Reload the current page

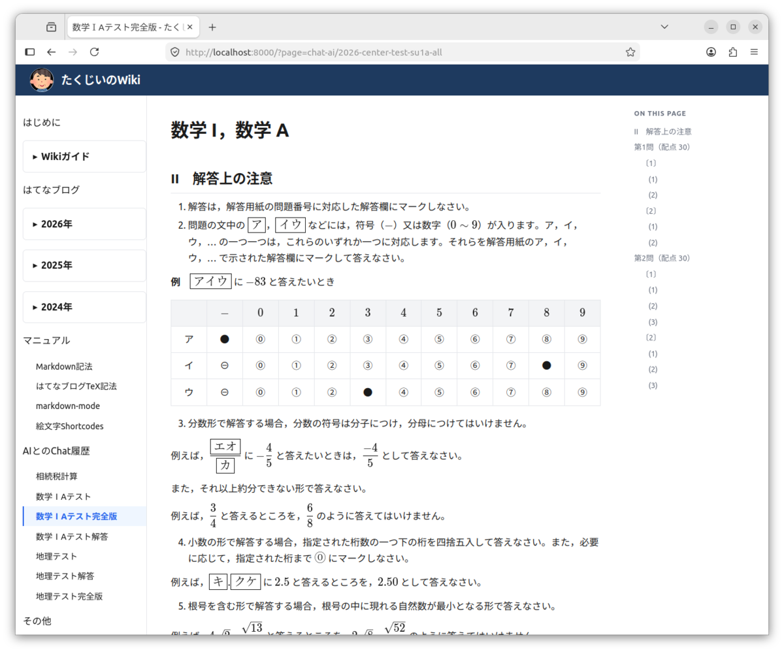click(x=95, y=52)
